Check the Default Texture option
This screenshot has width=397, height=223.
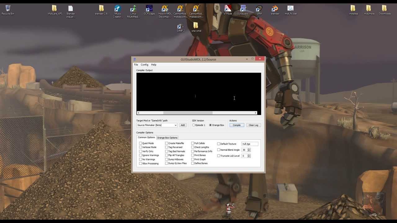click(x=219, y=144)
